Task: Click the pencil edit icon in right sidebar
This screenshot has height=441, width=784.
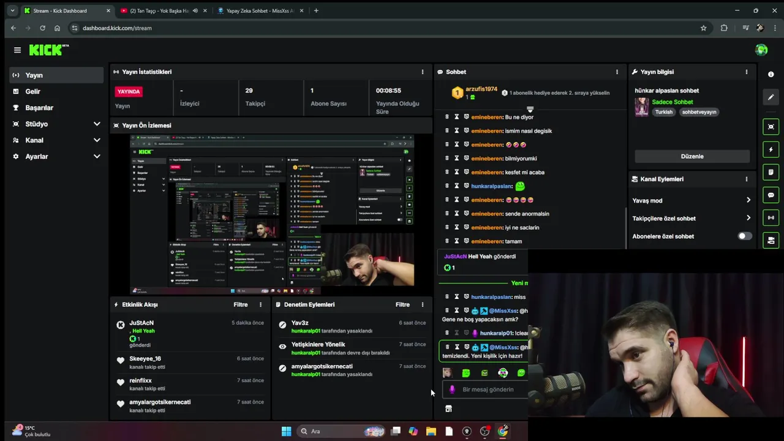Action: pos(771,97)
